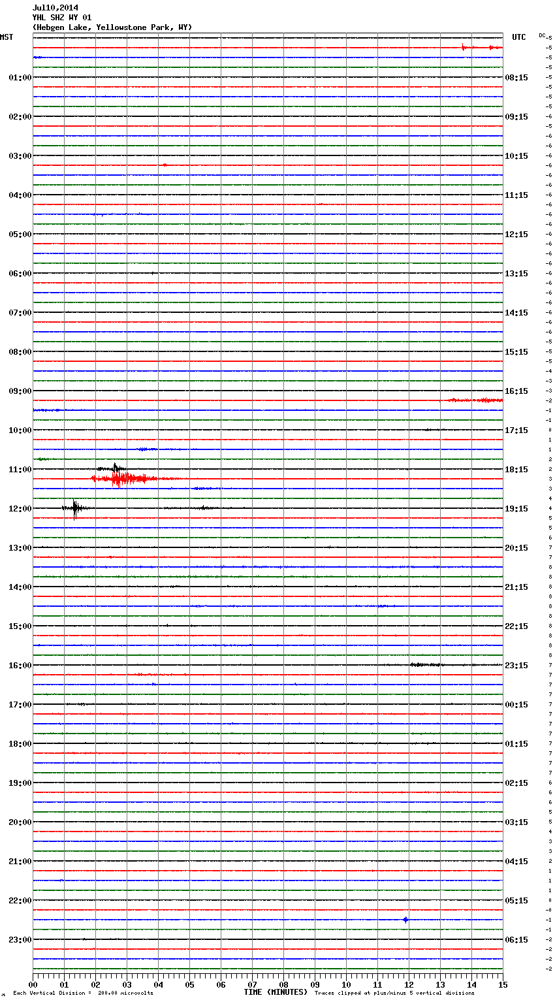Screen dimensions: 555x1002
Task: Click the 02:15 UTC time label
Action: (516, 783)
